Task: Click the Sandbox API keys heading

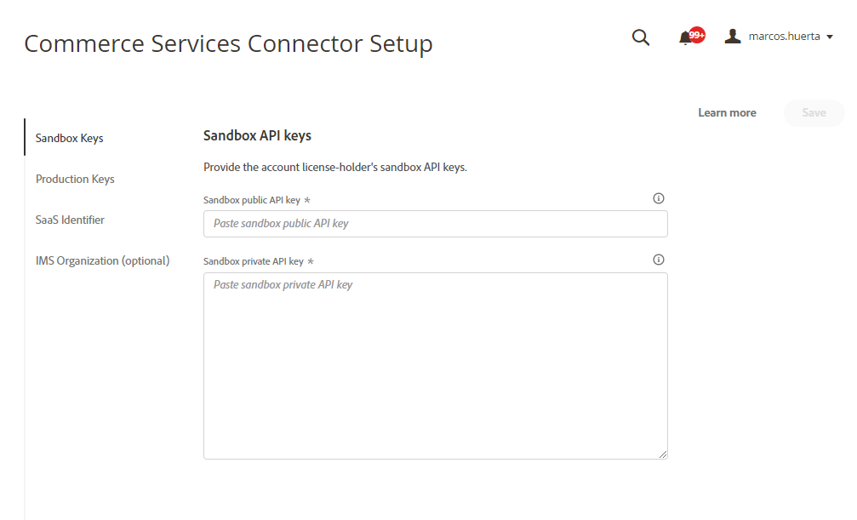Action: [257, 135]
